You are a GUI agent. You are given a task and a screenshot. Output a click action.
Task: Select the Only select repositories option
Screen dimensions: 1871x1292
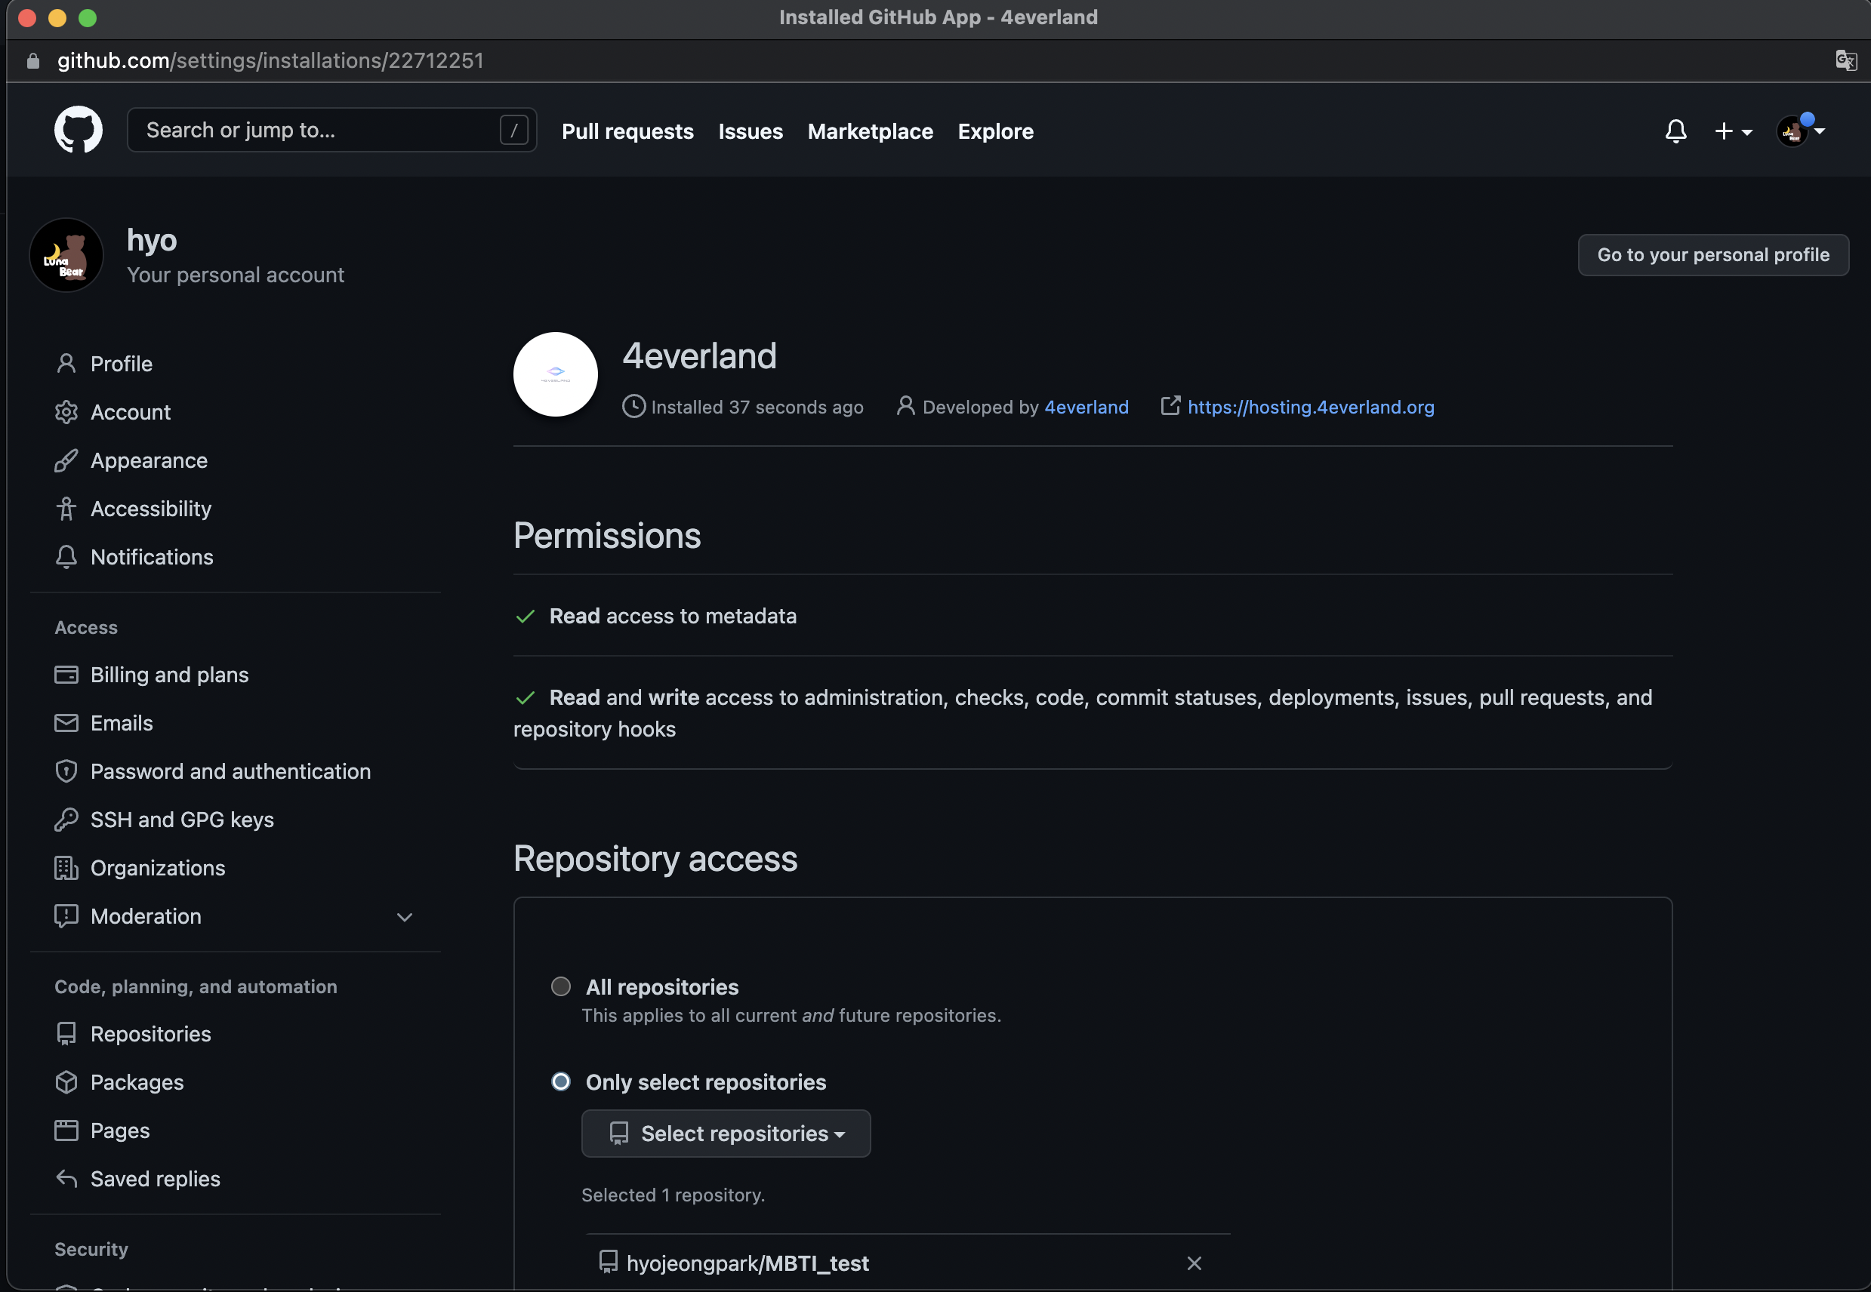[x=560, y=1081]
